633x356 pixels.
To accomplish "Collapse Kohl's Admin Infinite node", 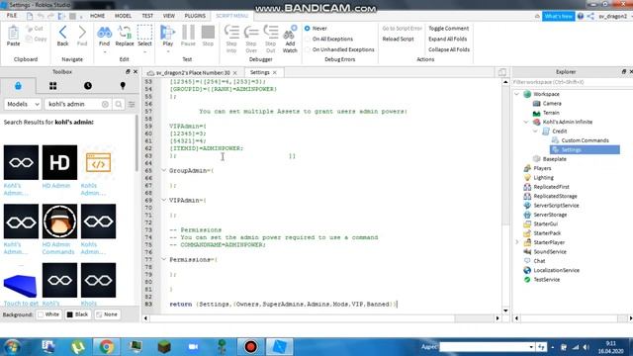I will click(x=526, y=122).
